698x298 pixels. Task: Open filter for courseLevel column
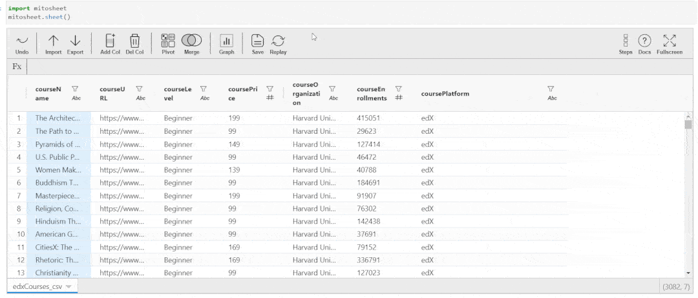pyautogui.click(x=204, y=89)
